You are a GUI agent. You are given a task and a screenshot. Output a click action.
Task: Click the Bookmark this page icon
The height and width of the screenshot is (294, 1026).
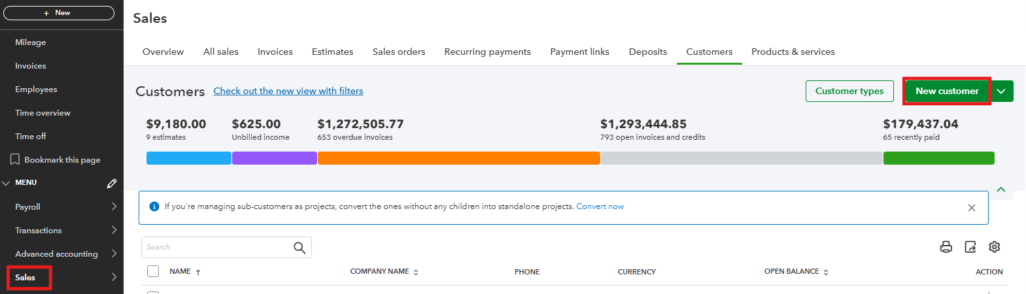click(x=15, y=159)
